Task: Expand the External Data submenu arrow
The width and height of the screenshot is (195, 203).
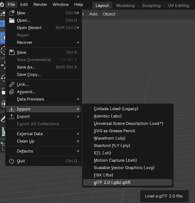Action: click(78, 134)
